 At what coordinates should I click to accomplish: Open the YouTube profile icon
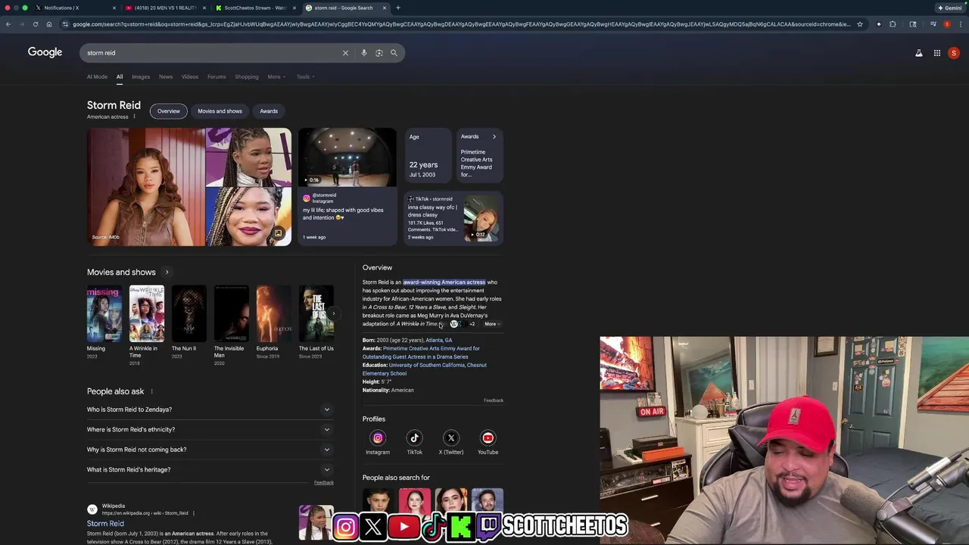point(488,438)
